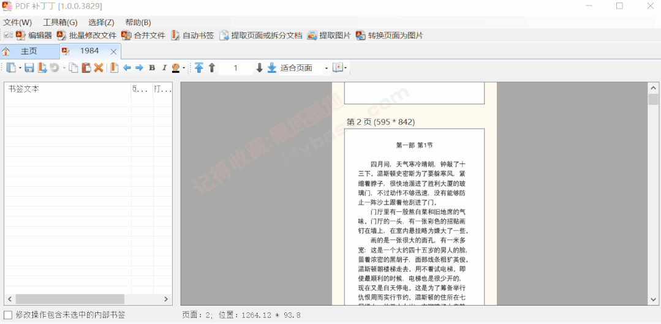Click the gray undo arrow icon
Screen dimensions: 661x324
coord(54,68)
